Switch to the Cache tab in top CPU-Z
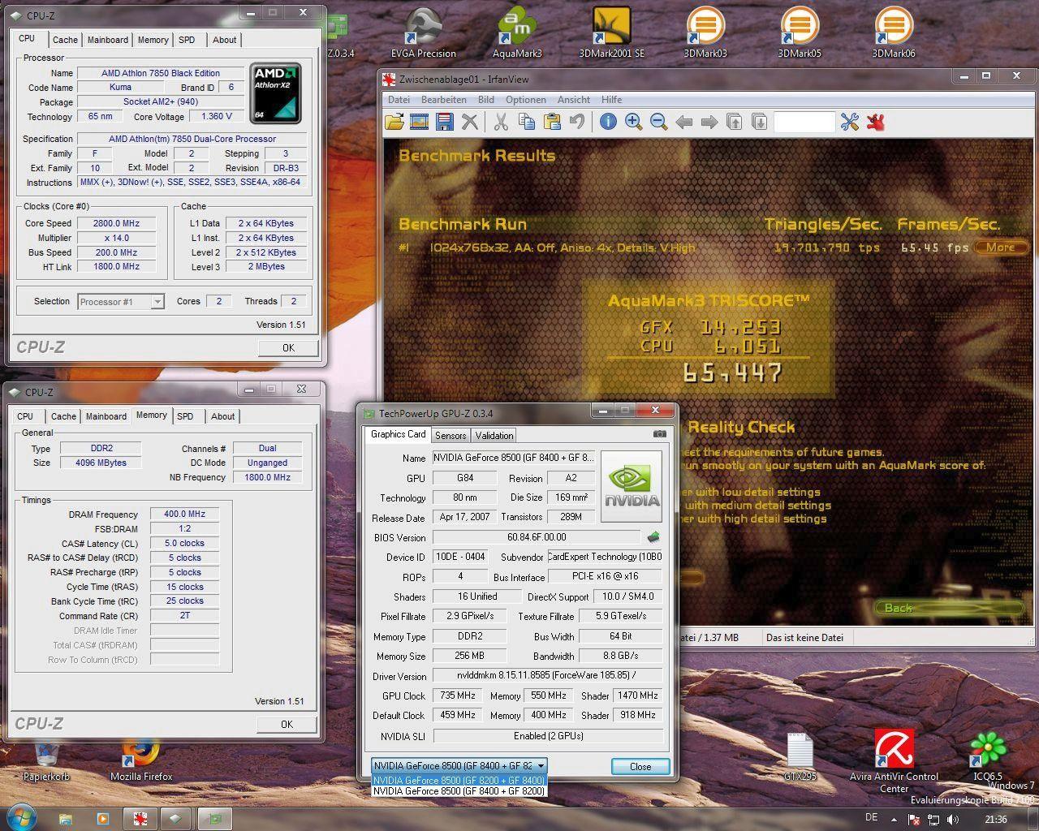Screen dimensions: 1039x831 click(65, 40)
